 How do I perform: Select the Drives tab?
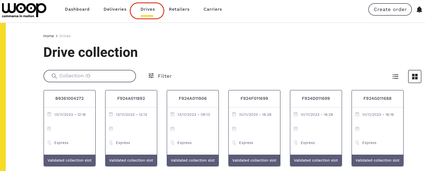point(147,9)
